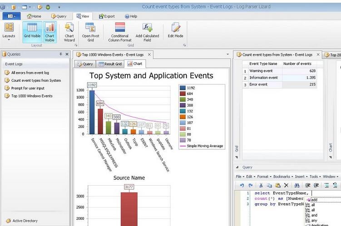Open Find with binoculars icon
The height and width of the screenshot is (226, 341).
point(297,185)
